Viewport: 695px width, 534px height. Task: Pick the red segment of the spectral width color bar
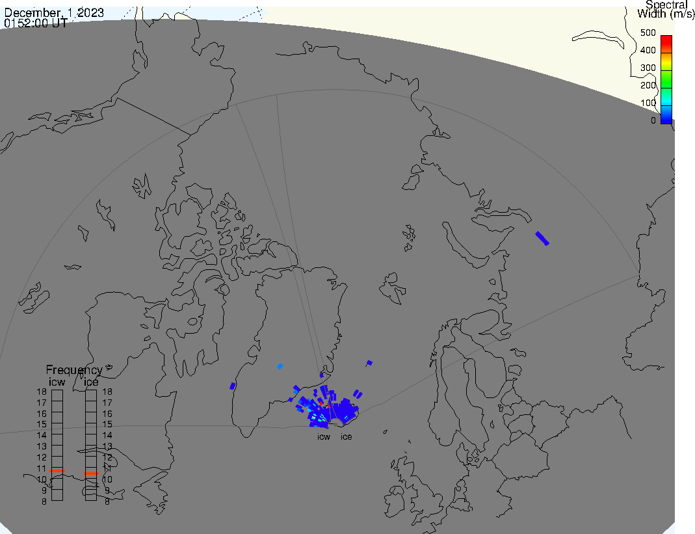tap(666, 44)
